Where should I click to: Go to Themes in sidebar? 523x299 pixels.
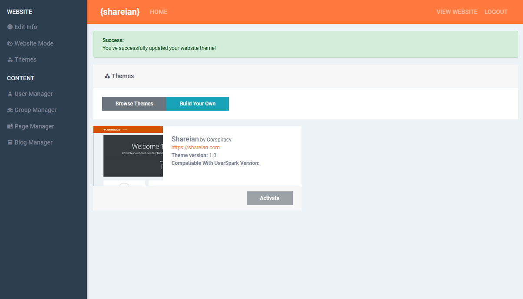(26, 59)
